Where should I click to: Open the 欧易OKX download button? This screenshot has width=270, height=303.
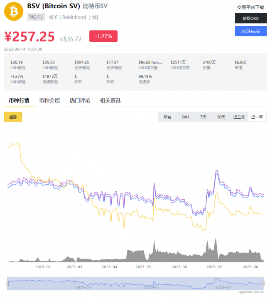pos(250,18)
